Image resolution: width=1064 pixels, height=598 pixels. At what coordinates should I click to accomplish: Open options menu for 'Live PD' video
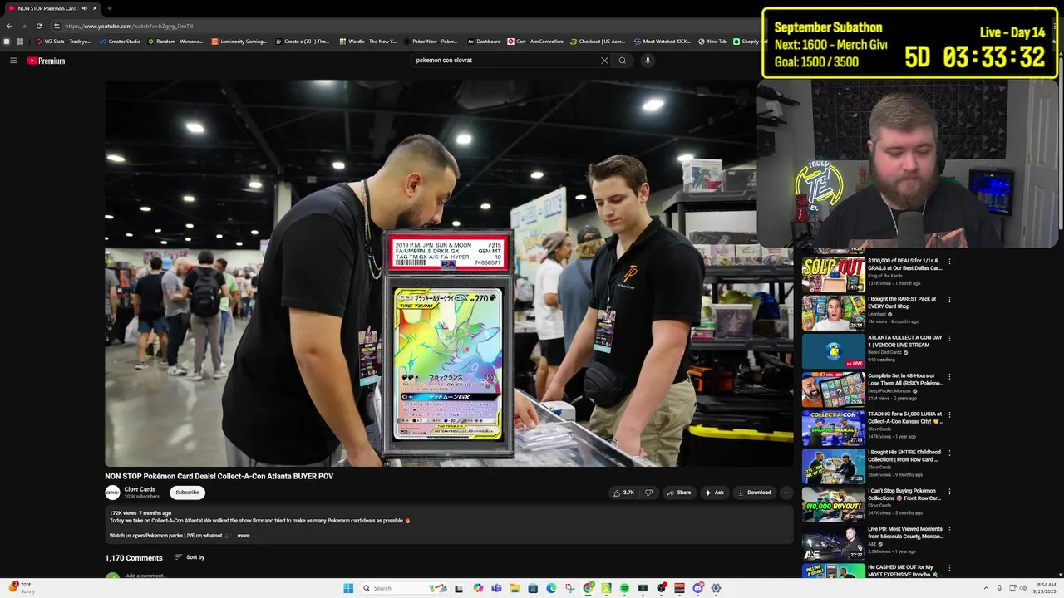[x=949, y=529]
